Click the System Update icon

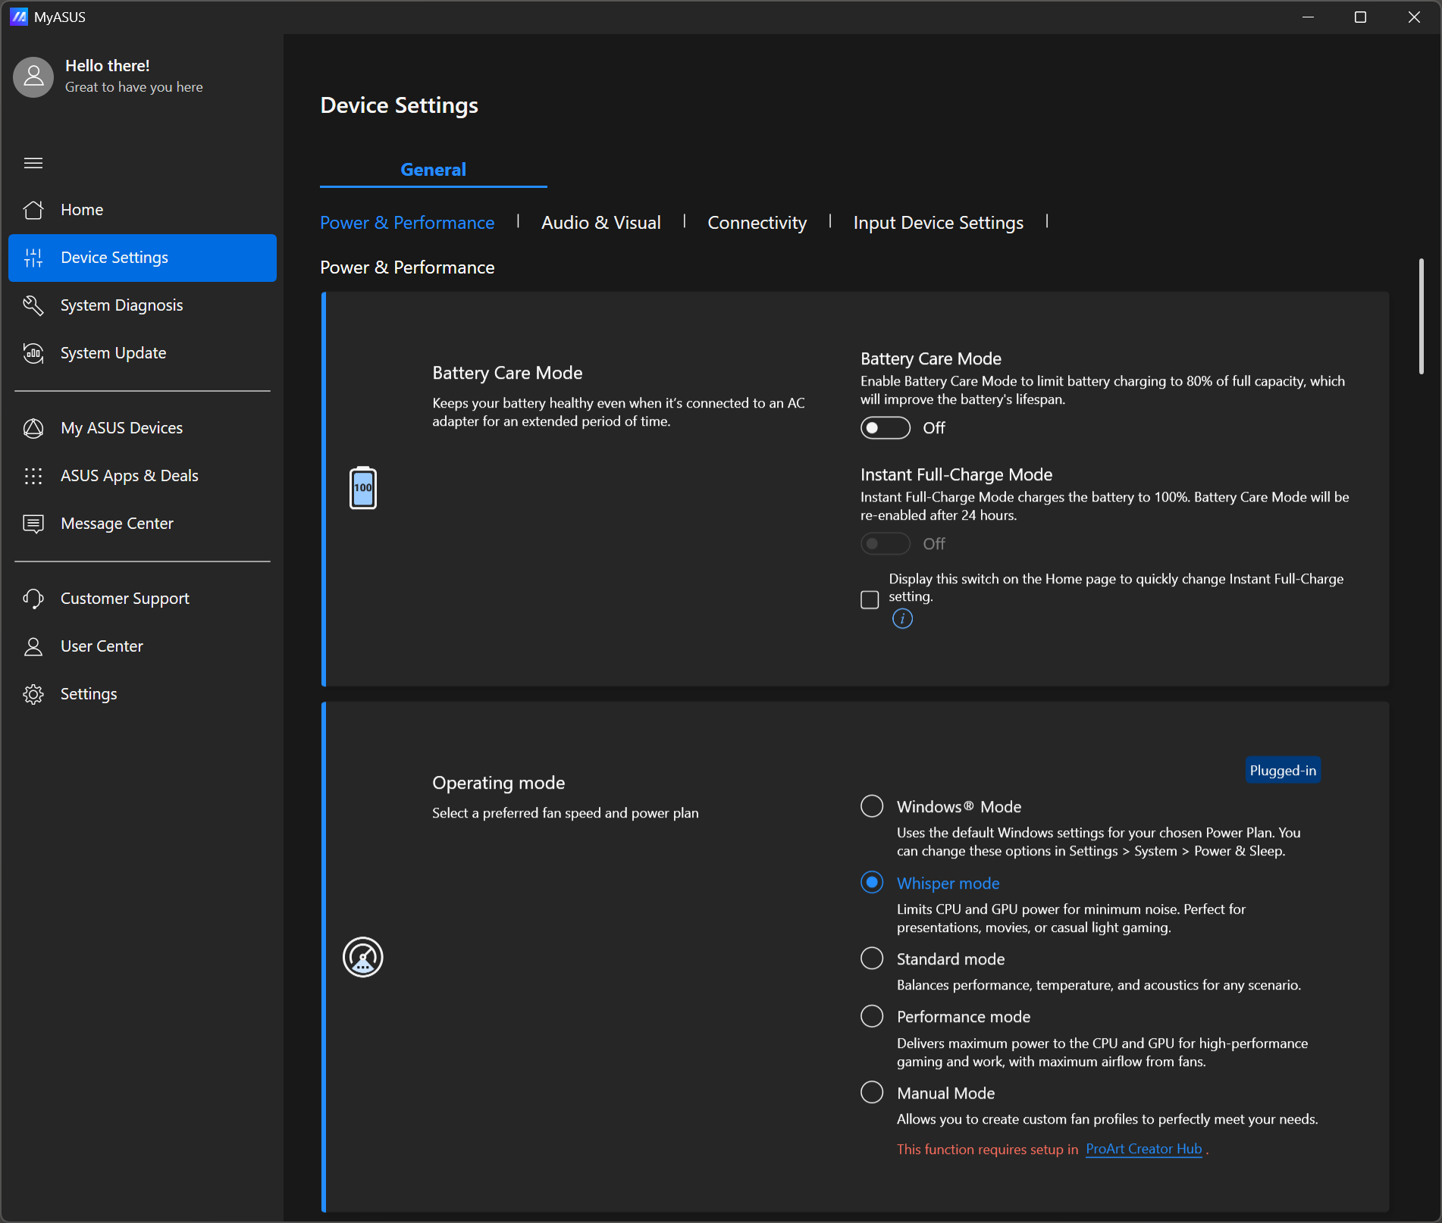point(33,353)
